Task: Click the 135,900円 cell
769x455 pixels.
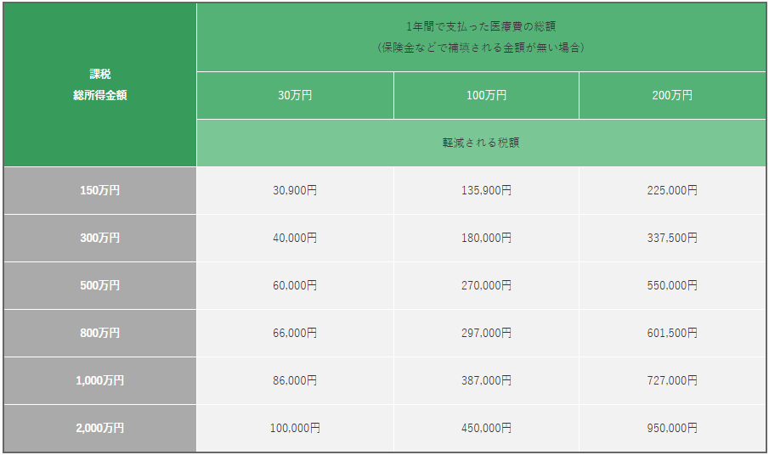Action: 486,190
